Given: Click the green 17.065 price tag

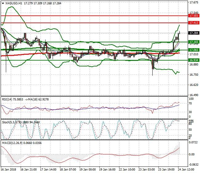Looking at the screenshot, I should 194,50.
